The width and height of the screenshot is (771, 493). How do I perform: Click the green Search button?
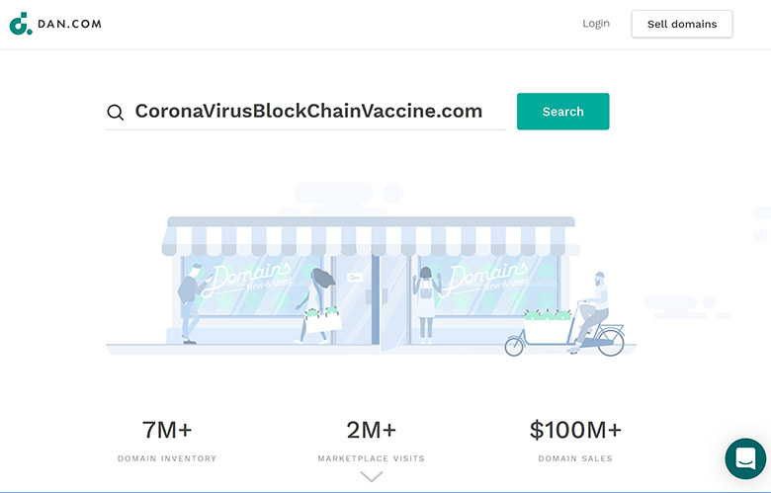coord(563,112)
